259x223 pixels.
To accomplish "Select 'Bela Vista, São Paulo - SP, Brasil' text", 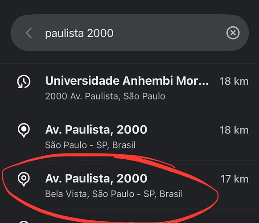I will tap(114, 194).
